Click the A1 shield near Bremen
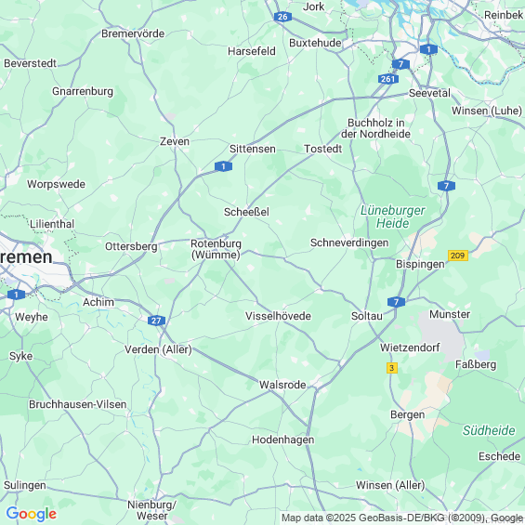The image size is (525, 525). click(x=16, y=295)
